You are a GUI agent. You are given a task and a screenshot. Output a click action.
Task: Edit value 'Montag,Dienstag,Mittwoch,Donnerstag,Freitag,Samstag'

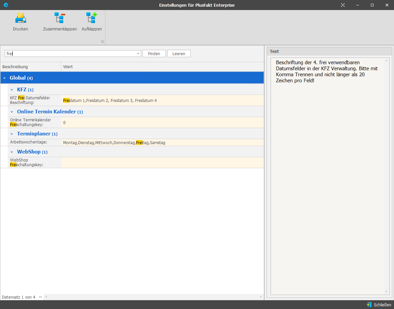[162, 143]
